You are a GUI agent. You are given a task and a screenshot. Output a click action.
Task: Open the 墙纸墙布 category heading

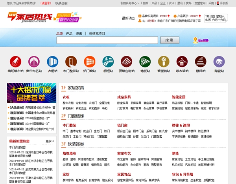click(69, 153)
